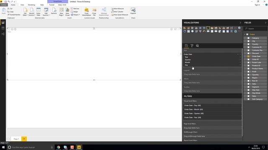
Task: Select the Stacked bar chart visualization
Action: click(185, 28)
